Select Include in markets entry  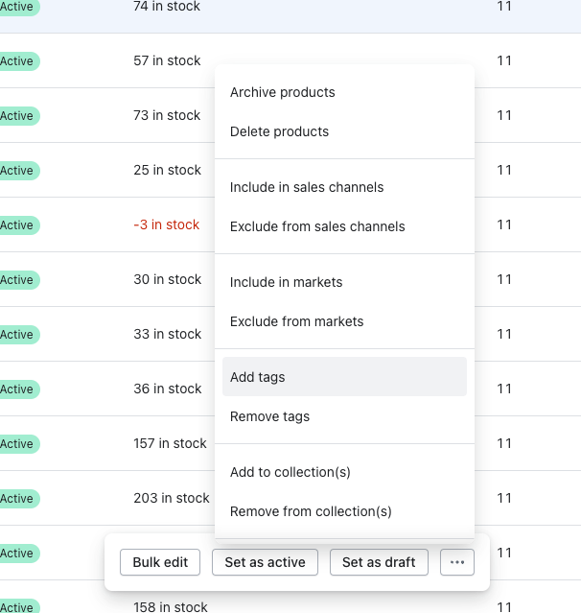click(x=286, y=282)
